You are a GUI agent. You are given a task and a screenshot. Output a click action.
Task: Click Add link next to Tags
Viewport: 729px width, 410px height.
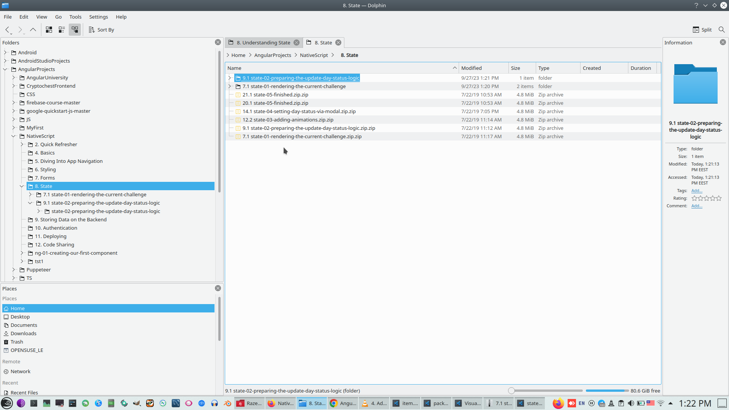[x=697, y=191]
